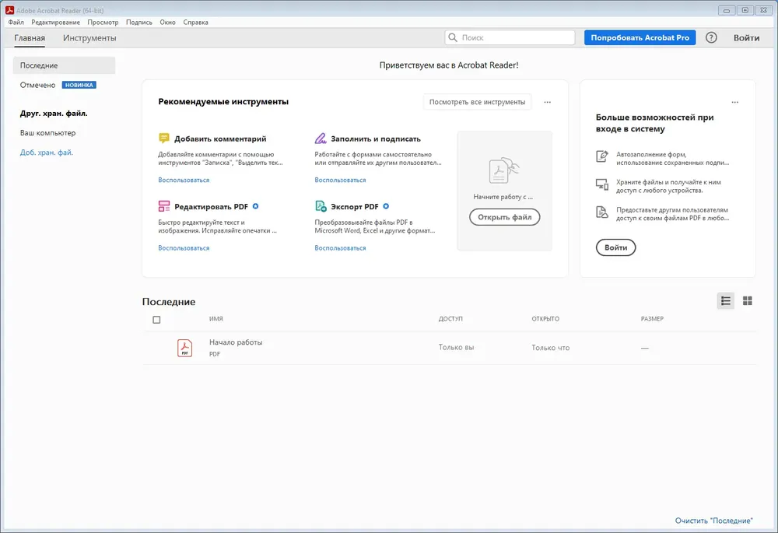This screenshot has width=778, height=533.
Task: Sort by the ОТКРЫТО column header
Action: [x=545, y=318]
